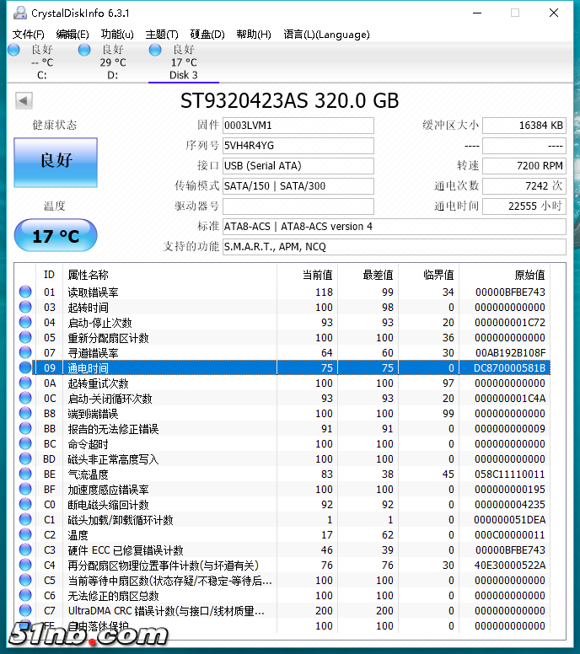Open the 语言(L)(Language) menu
This screenshot has height=654, width=580.
[x=326, y=35]
